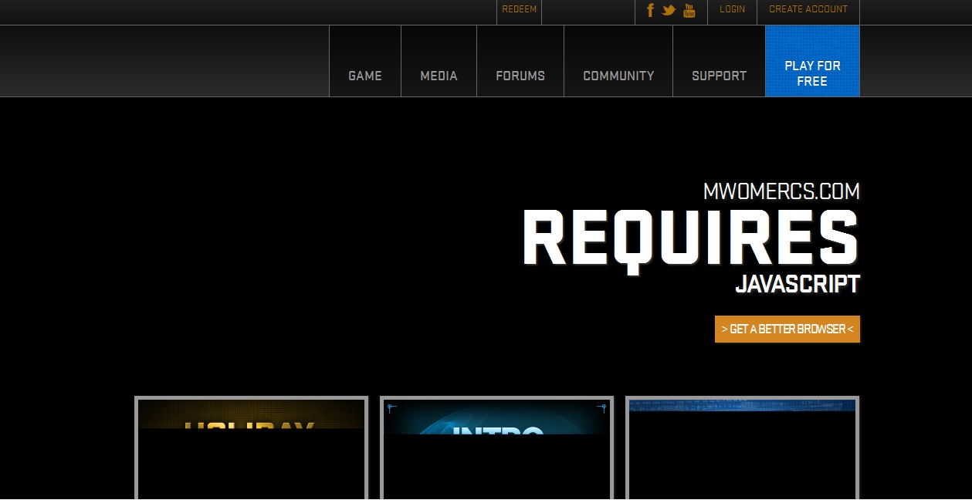Viewport: 972px width, 500px height.
Task: Open the YouTube icon link
Action: click(x=689, y=10)
